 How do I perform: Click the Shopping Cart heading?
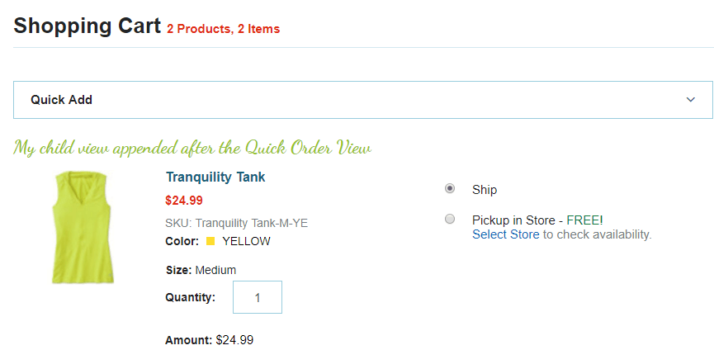[x=87, y=26]
